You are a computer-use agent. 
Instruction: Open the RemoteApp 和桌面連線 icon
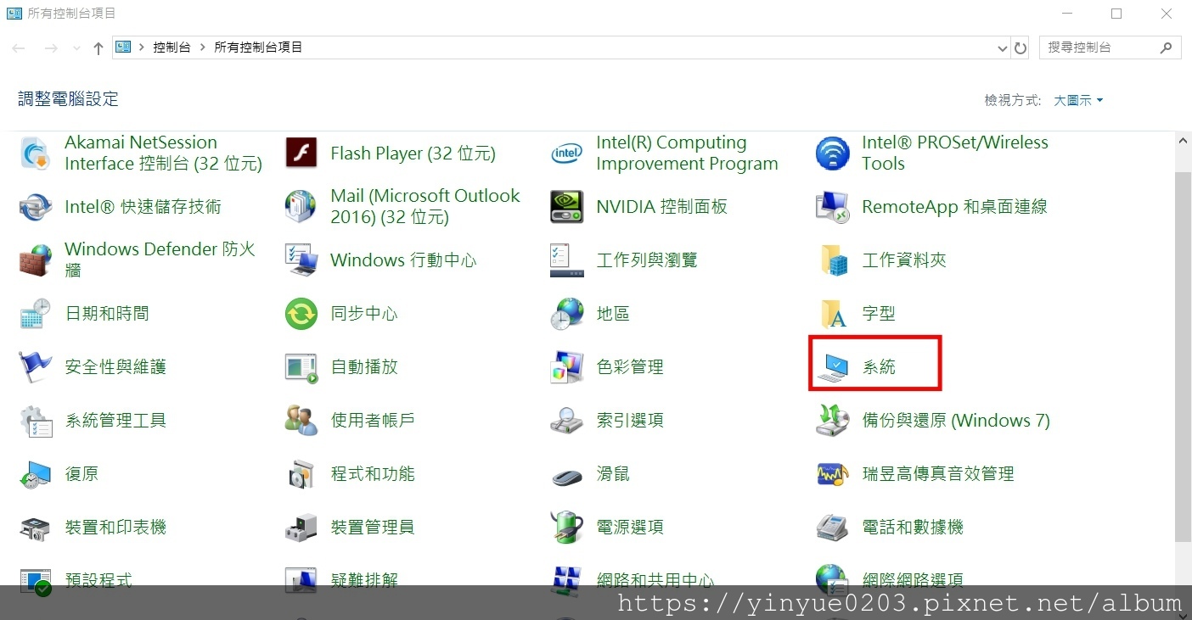tap(833, 207)
